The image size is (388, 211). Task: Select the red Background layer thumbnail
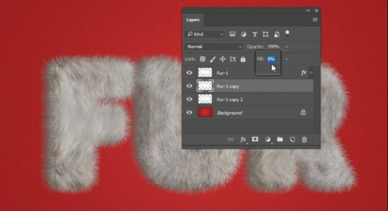[x=205, y=112]
